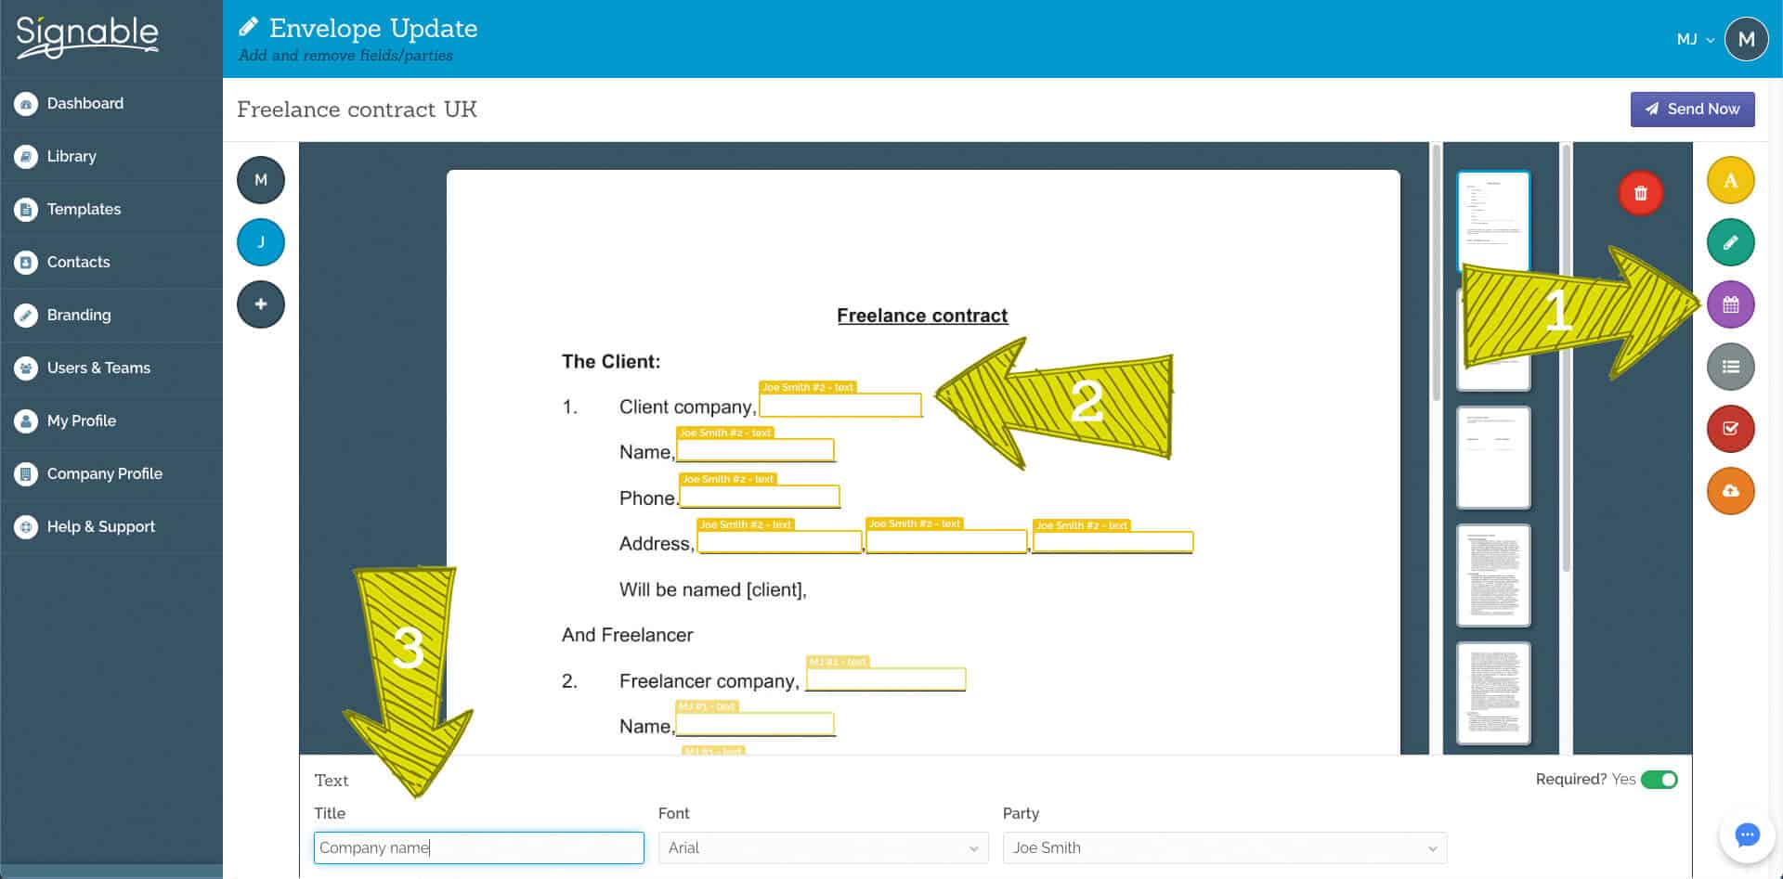Select the orange upload field tool
Screen dimensions: 1783x879
1730,491
